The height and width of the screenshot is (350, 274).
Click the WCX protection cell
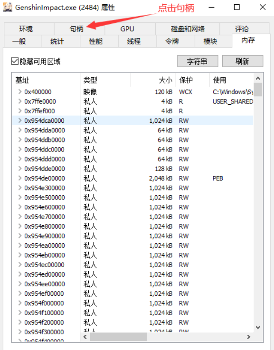point(185,92)
